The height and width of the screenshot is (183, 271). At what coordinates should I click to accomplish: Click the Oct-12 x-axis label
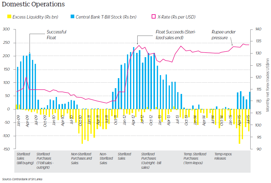click(151, 120)
